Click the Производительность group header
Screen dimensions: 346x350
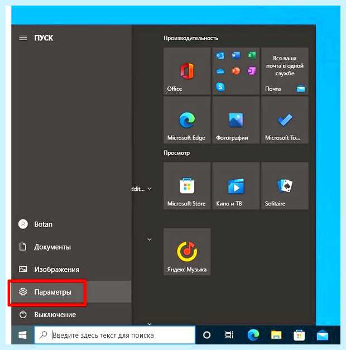click(x=191, y=38)
